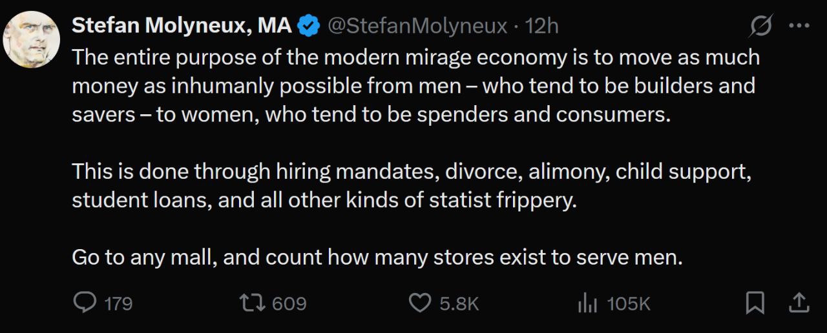Viewport: 827px width, 333px height.
Task: Open the @StefanMolyneux handle link
Action: [417, 26]
